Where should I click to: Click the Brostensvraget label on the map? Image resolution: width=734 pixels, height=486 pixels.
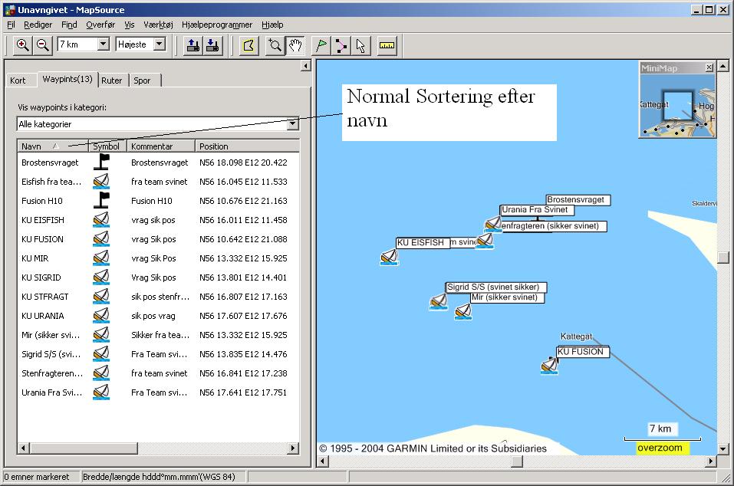coord(578,200)
